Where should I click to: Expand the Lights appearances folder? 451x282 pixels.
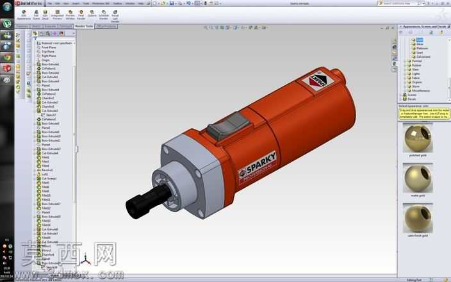(405, 74)
